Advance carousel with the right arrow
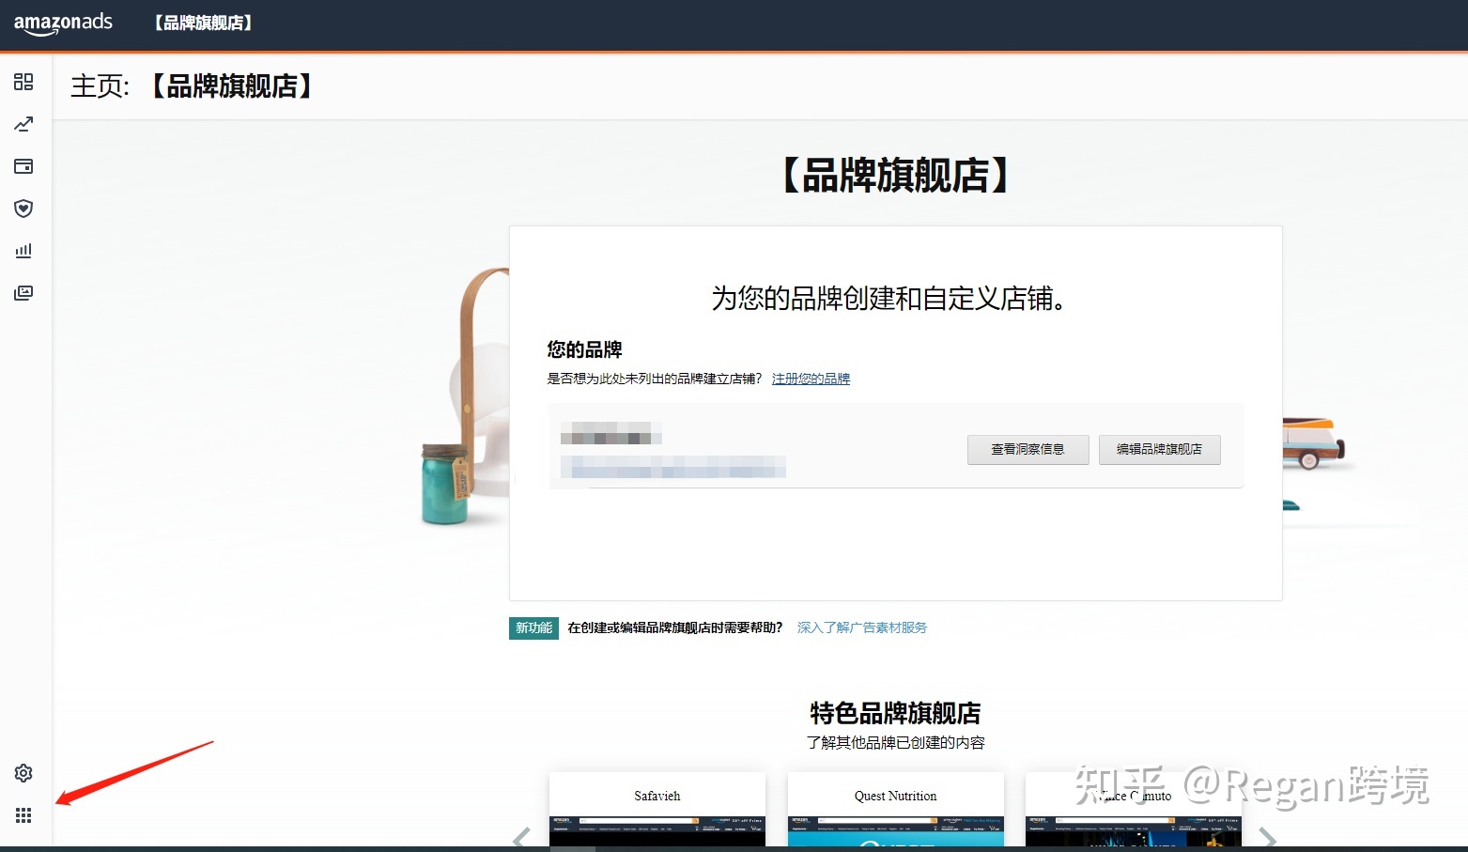The height and width of the screenshot is (852, 1468). click(x=1267, y=839)
